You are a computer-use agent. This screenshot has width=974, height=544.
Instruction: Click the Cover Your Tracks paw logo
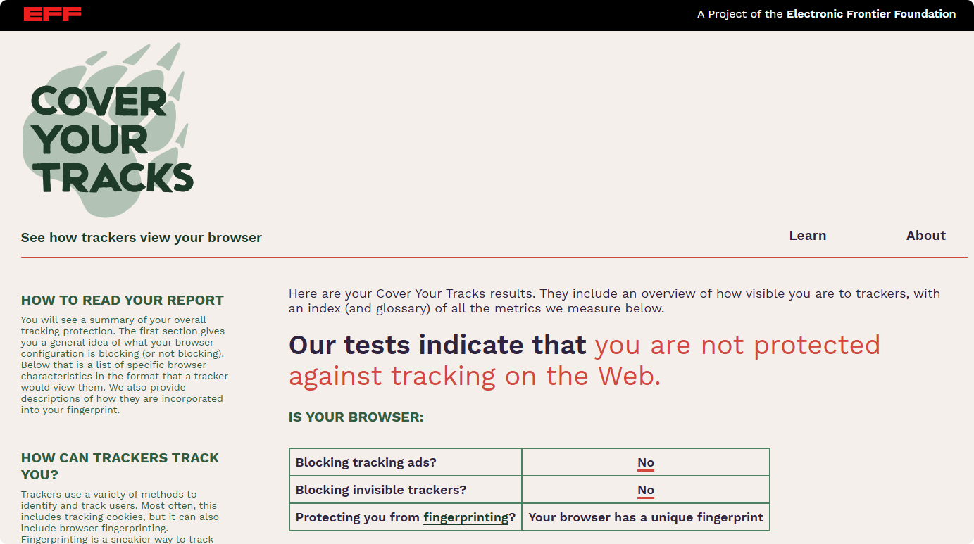point(108,130)
